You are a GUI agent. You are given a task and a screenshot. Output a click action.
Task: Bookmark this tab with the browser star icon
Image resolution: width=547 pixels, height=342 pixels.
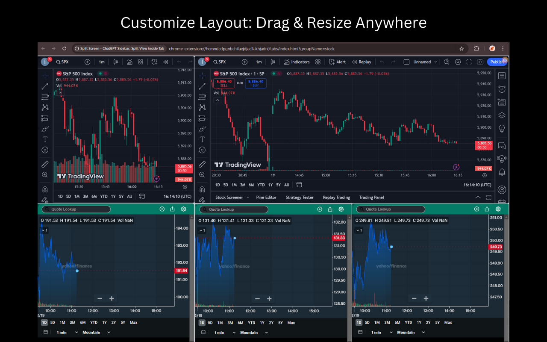coord(462,49)
